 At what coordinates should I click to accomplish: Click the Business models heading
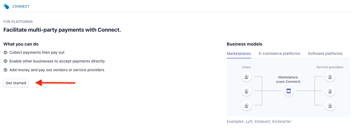coord(245,44)
